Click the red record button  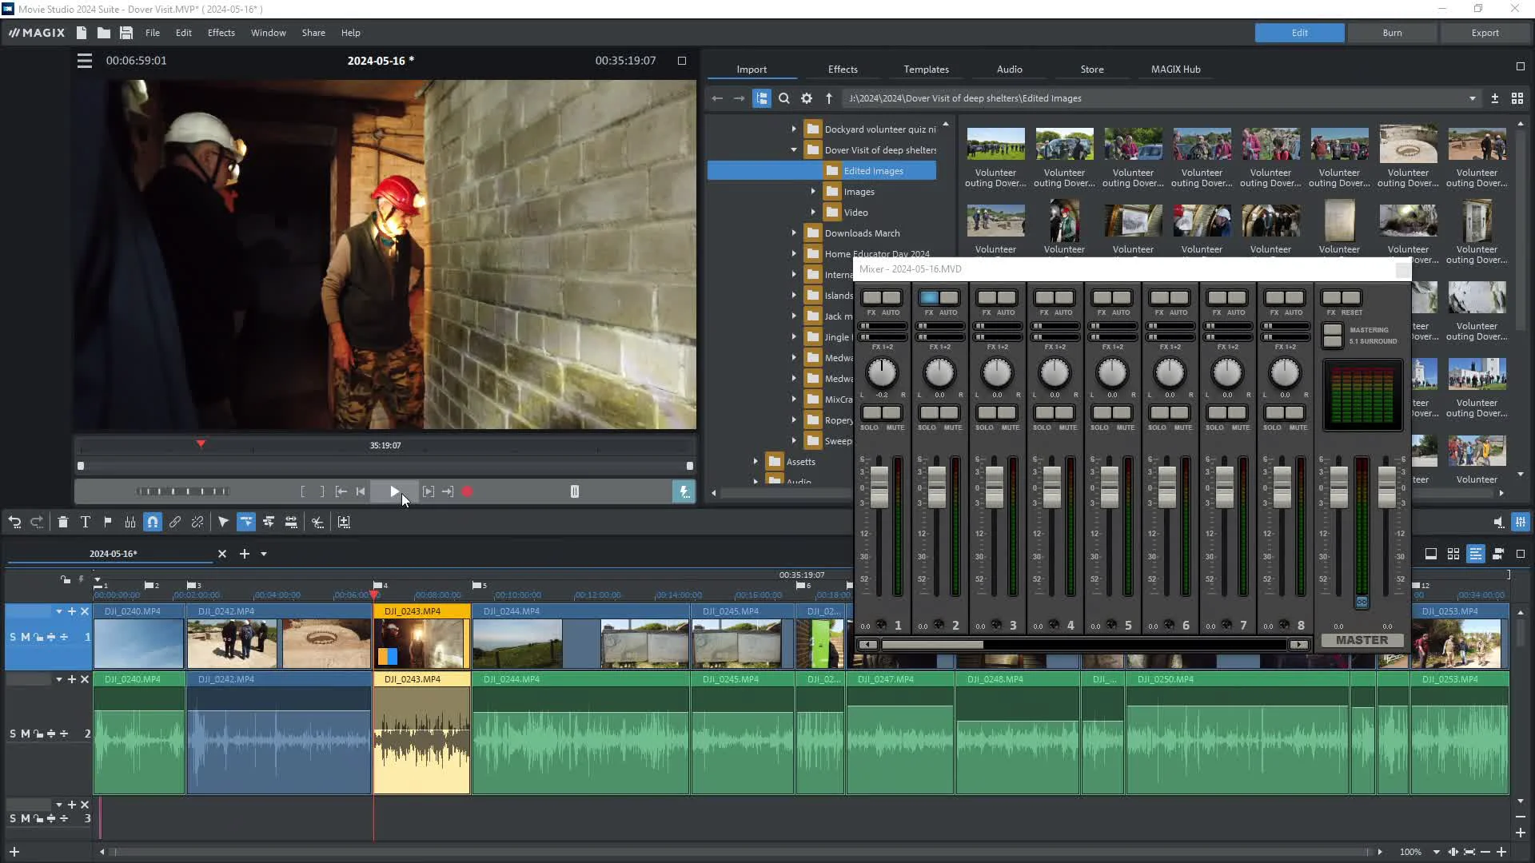point(468,491)
